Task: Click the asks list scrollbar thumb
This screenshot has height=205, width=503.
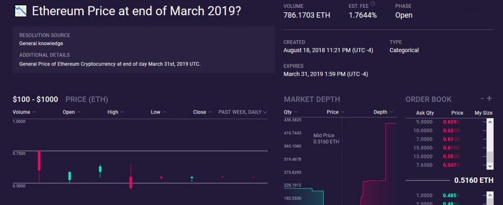Action: point(490,157)
